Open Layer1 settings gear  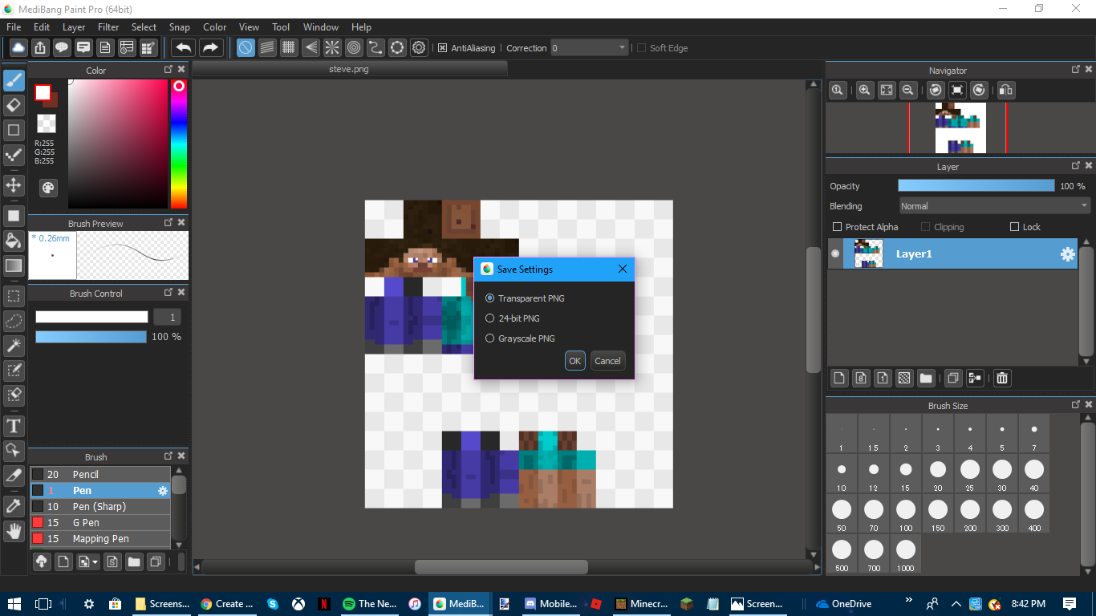pos(1067,254)
